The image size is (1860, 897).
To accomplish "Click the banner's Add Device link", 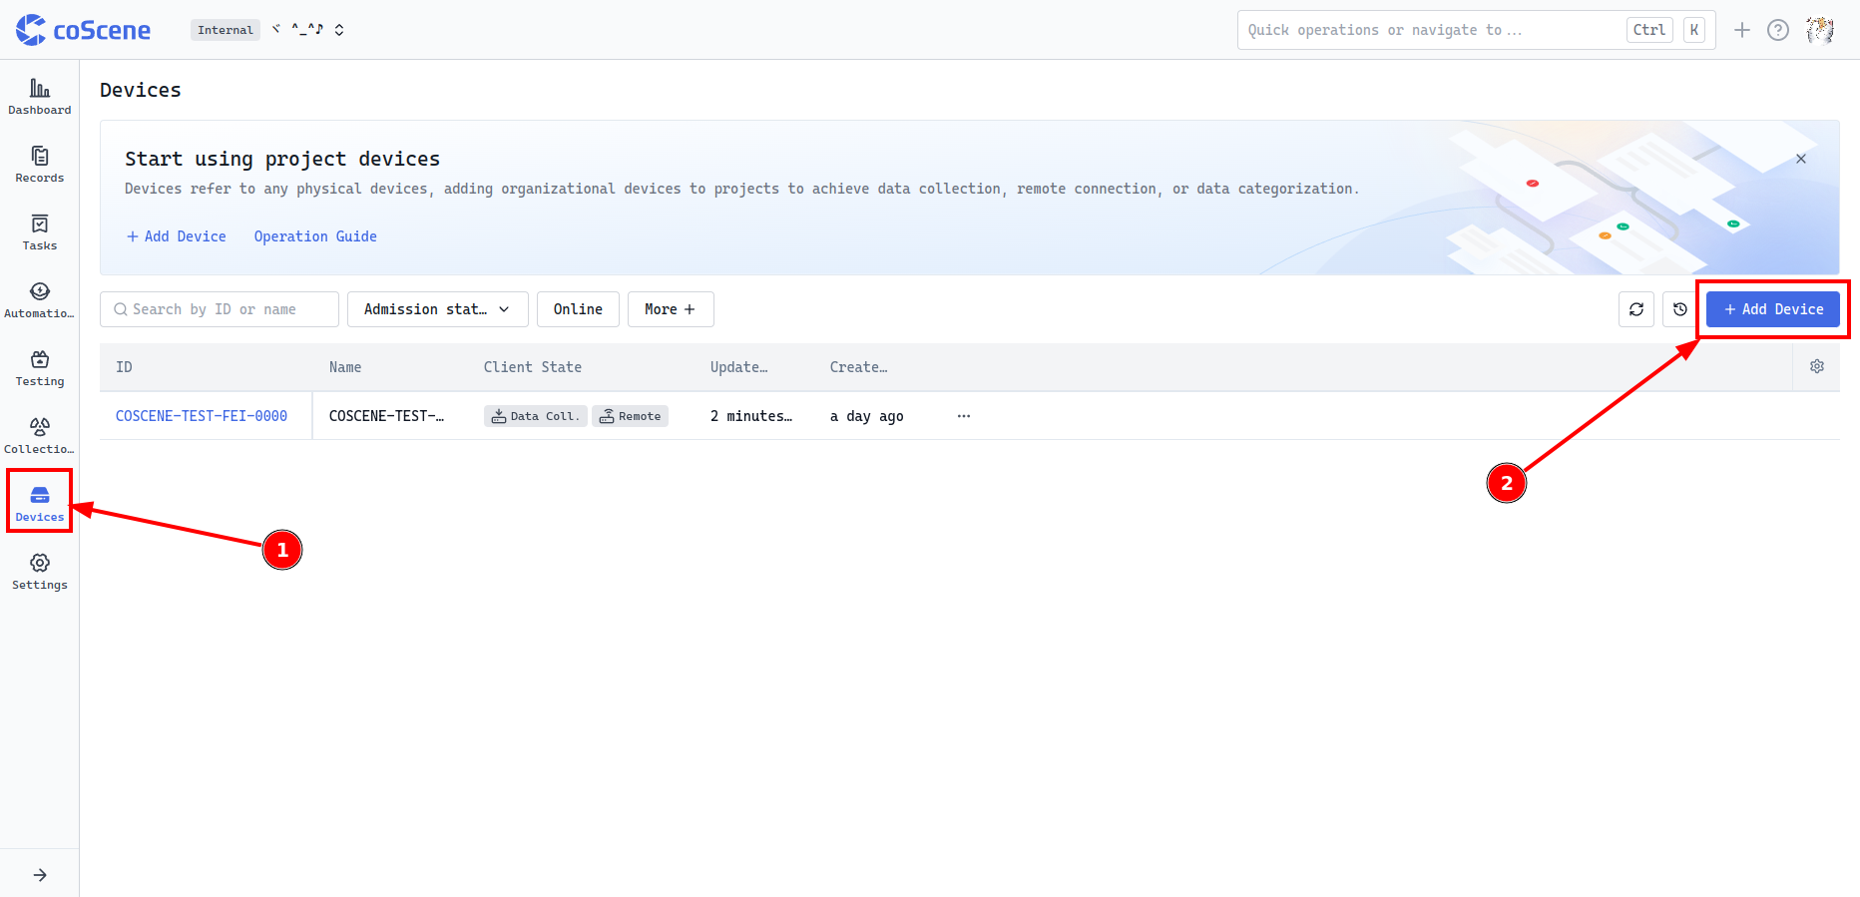I will [177, 236].
